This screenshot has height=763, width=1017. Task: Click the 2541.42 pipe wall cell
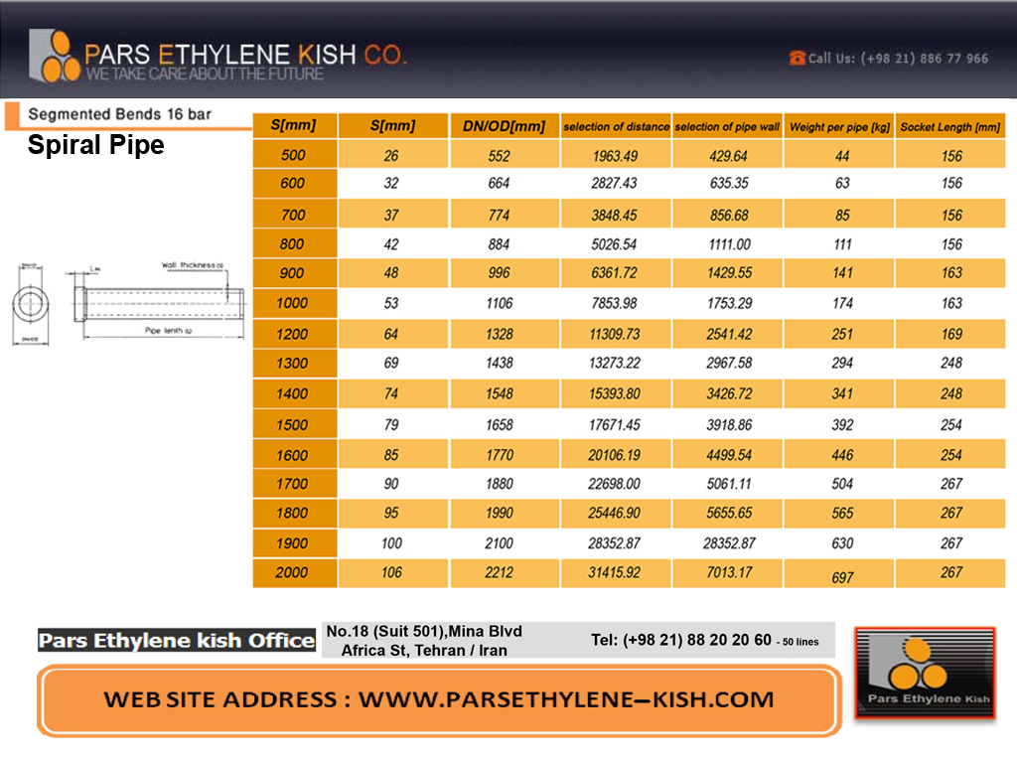(x=730, y=334)
